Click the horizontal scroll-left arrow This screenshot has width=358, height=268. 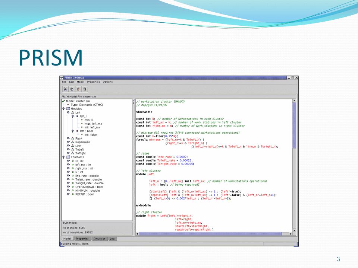pos(137,234)
